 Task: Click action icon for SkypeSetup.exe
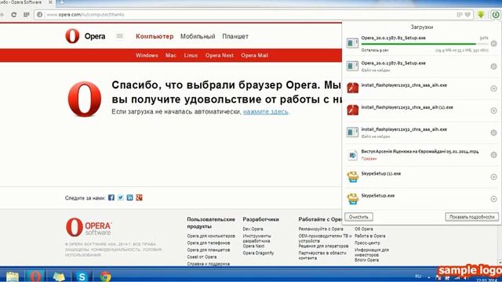493,199
